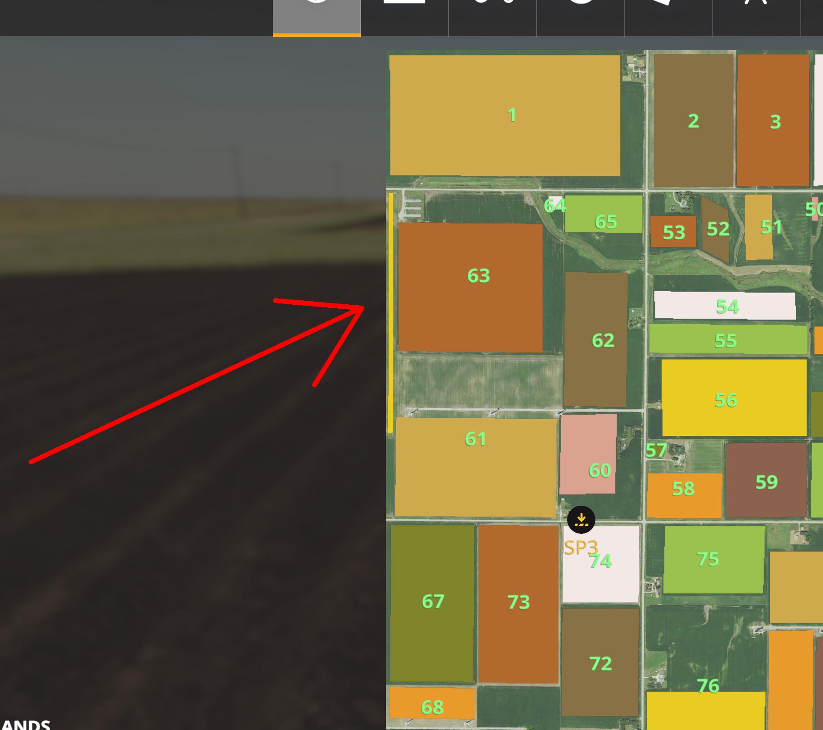
Task: Select field 3 on the map
Action: (x=773, y=120)
